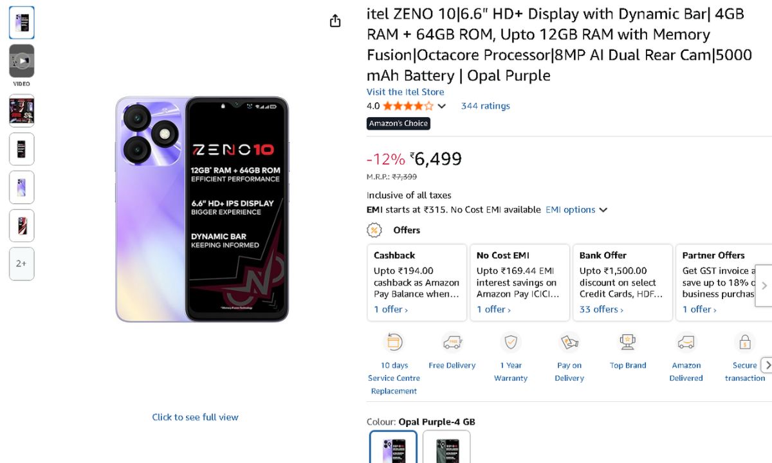The height and width of the screenshot is (463, 772).
Task: Click the Pay on Delivery icon
Action: coord(569,342)
